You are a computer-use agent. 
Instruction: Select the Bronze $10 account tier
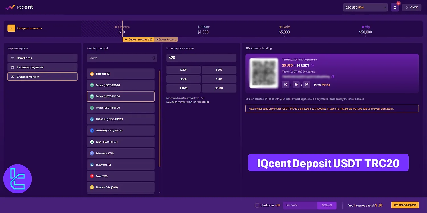122,30
